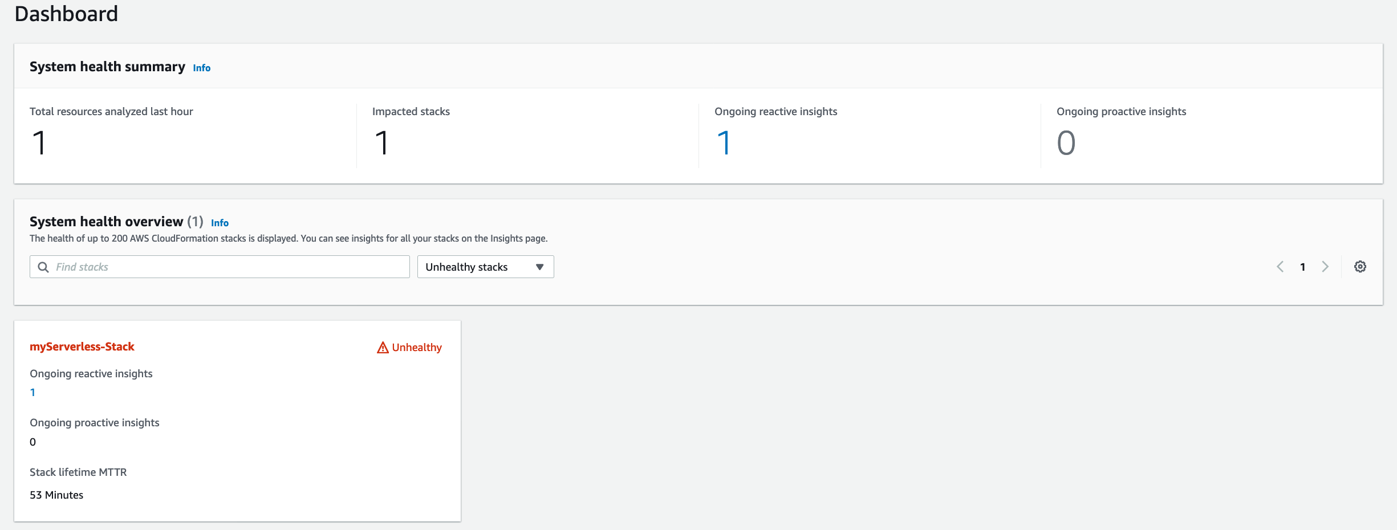Screen dimensions: 1397x530
Task: Open the preferences gear icon
Action: click(1360, 267)
